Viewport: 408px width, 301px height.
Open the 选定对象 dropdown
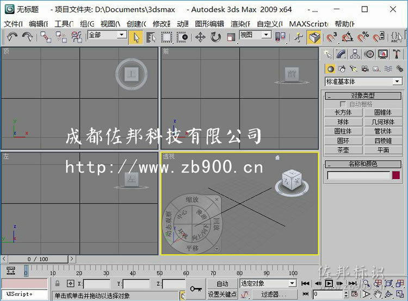coord(268,283)
